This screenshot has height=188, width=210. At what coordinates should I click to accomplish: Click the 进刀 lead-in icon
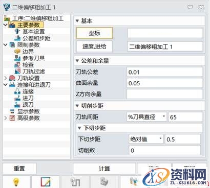click(x=18, y=98)
